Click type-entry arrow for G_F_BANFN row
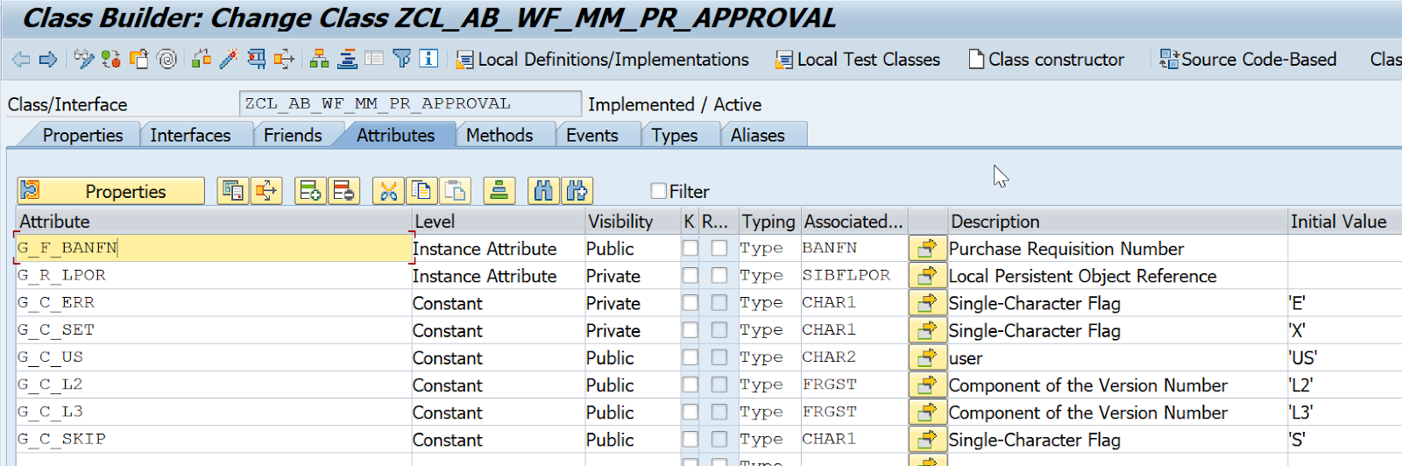Image resolution: width=1402 pixels, height=466 pixels. click(x=927, y=249)
